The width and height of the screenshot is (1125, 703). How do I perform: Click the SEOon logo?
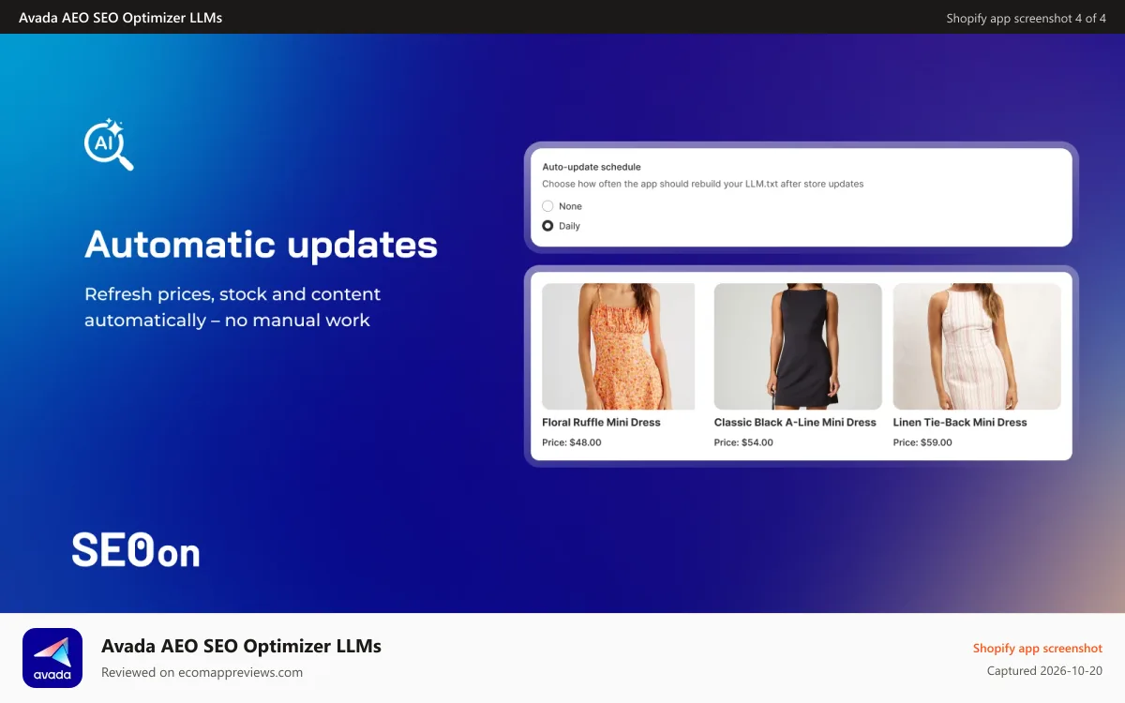pos(136,550)
